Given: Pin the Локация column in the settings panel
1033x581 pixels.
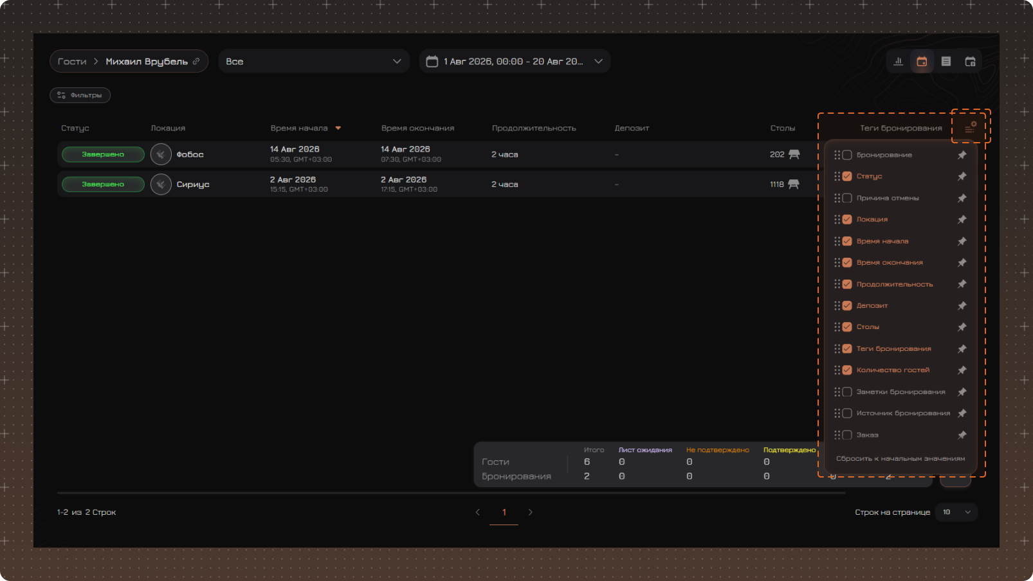Looking at the screenshot, I should point(962,219).
